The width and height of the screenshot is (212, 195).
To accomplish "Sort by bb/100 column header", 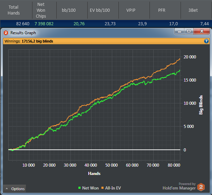I will pos(69,10).
